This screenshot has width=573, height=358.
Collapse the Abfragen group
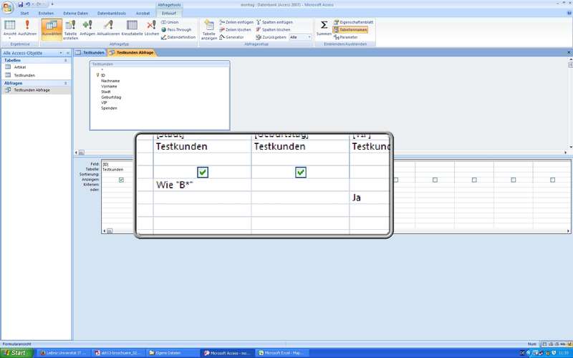pyautogui.click(x=66, y=83)
